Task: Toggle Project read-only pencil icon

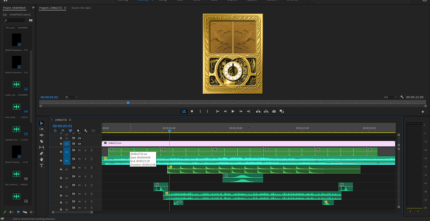Action: click(5, 212)
